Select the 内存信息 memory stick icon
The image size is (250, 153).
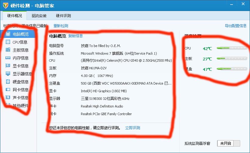[8, 58]
